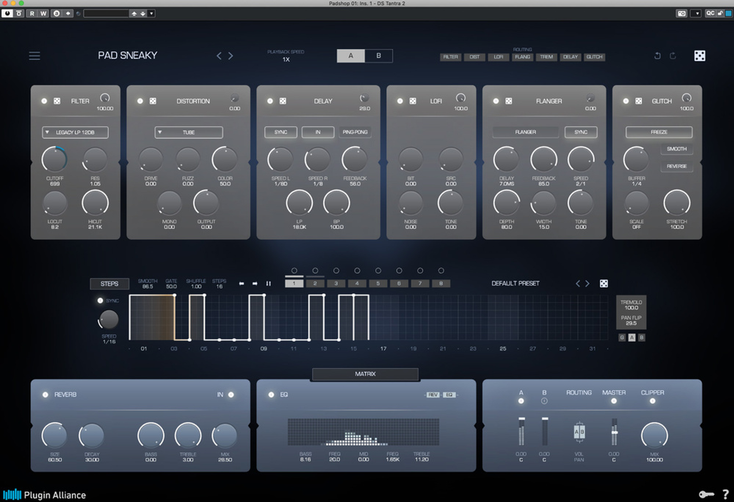The height and width of the screenshot is (502, 734).
Task: Randomize the Flanger module with its dice icon
Action: point(508,101)
